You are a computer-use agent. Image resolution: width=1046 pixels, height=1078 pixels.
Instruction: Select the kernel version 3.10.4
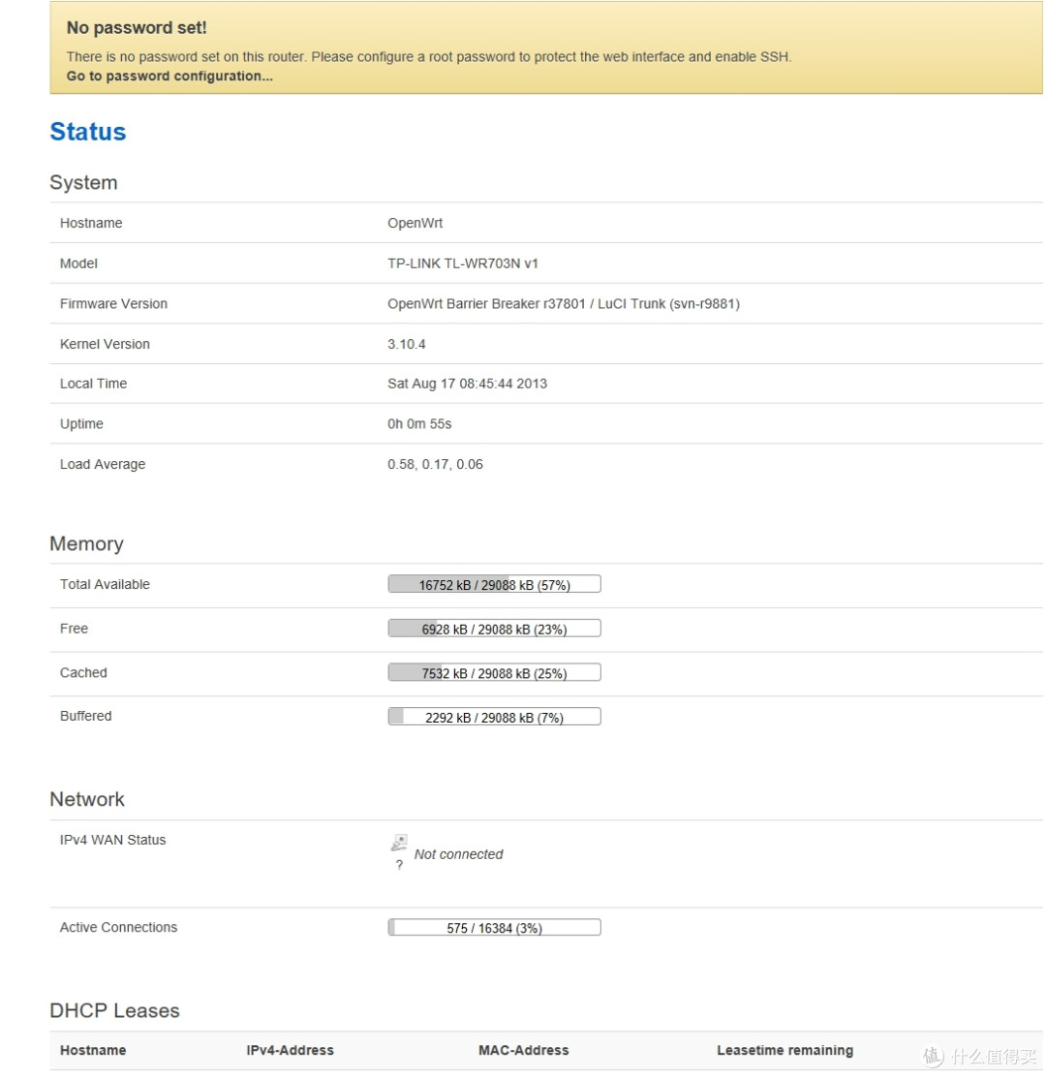(x=406, y=344)
